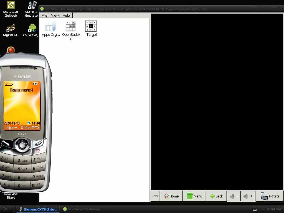This screenshot has height=213, width=284.
Task: Open the File menu in YouWave
Action: coord(44,16)
